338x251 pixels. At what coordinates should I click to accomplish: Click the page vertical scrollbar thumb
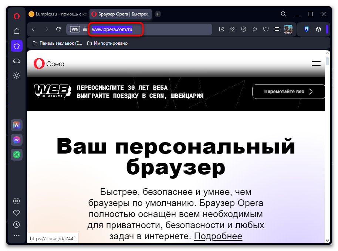(327, 61)
